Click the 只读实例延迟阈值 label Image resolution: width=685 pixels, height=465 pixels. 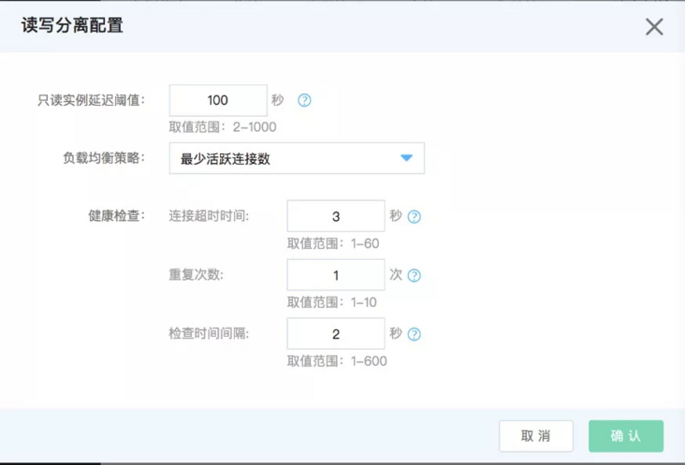91,100
